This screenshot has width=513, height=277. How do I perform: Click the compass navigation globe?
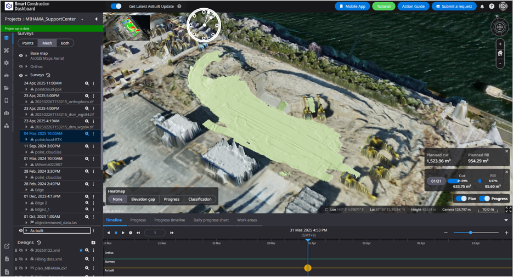[500, 26]
